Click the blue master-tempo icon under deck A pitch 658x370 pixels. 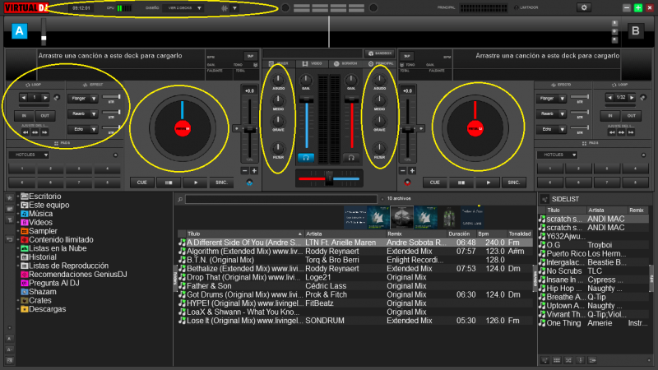click(249, 183)
